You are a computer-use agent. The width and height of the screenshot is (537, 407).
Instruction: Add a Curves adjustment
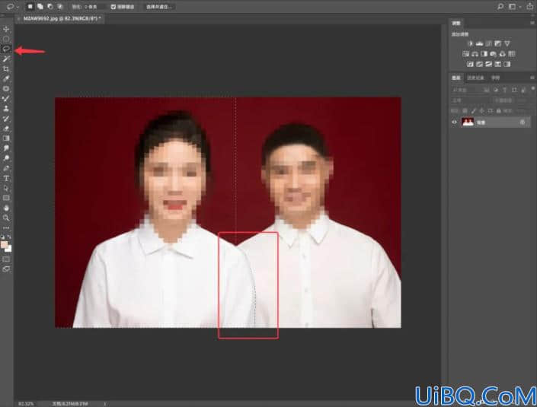pyautogui.click(x=489, y=43)
